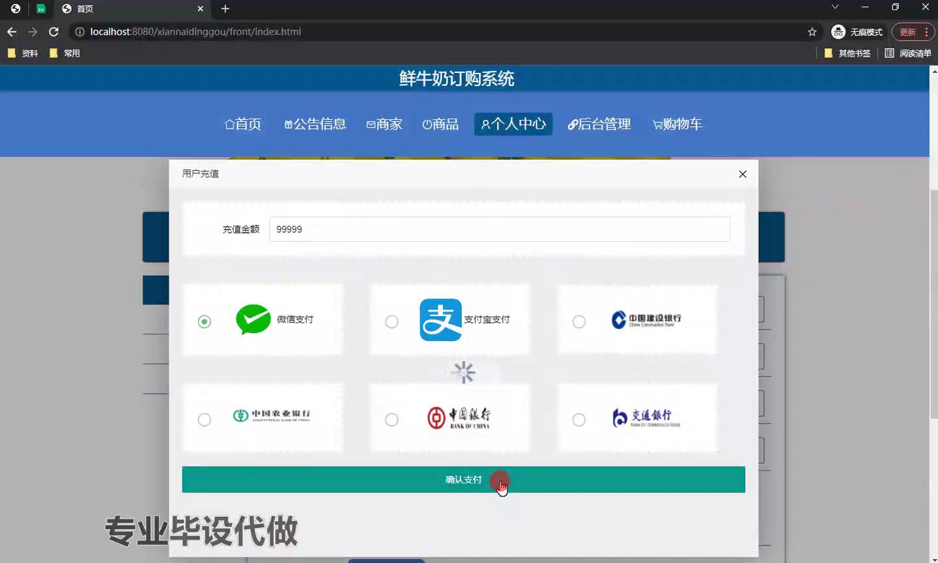The height and width of the screenshot is (563, 938).
Task: Pick the Bank of China radio button
Action: pyautogui.click(x=391, y=420)
